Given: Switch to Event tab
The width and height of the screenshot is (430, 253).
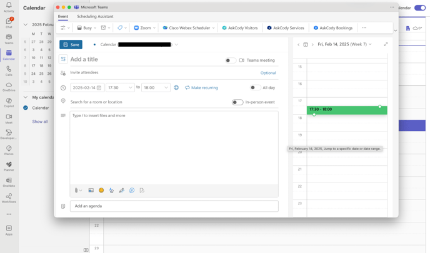Looking at the screenshot, I should pos(62,16).
